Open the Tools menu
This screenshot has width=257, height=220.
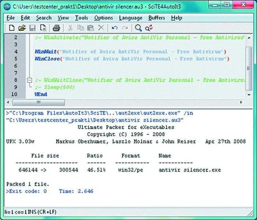(81, 18)
